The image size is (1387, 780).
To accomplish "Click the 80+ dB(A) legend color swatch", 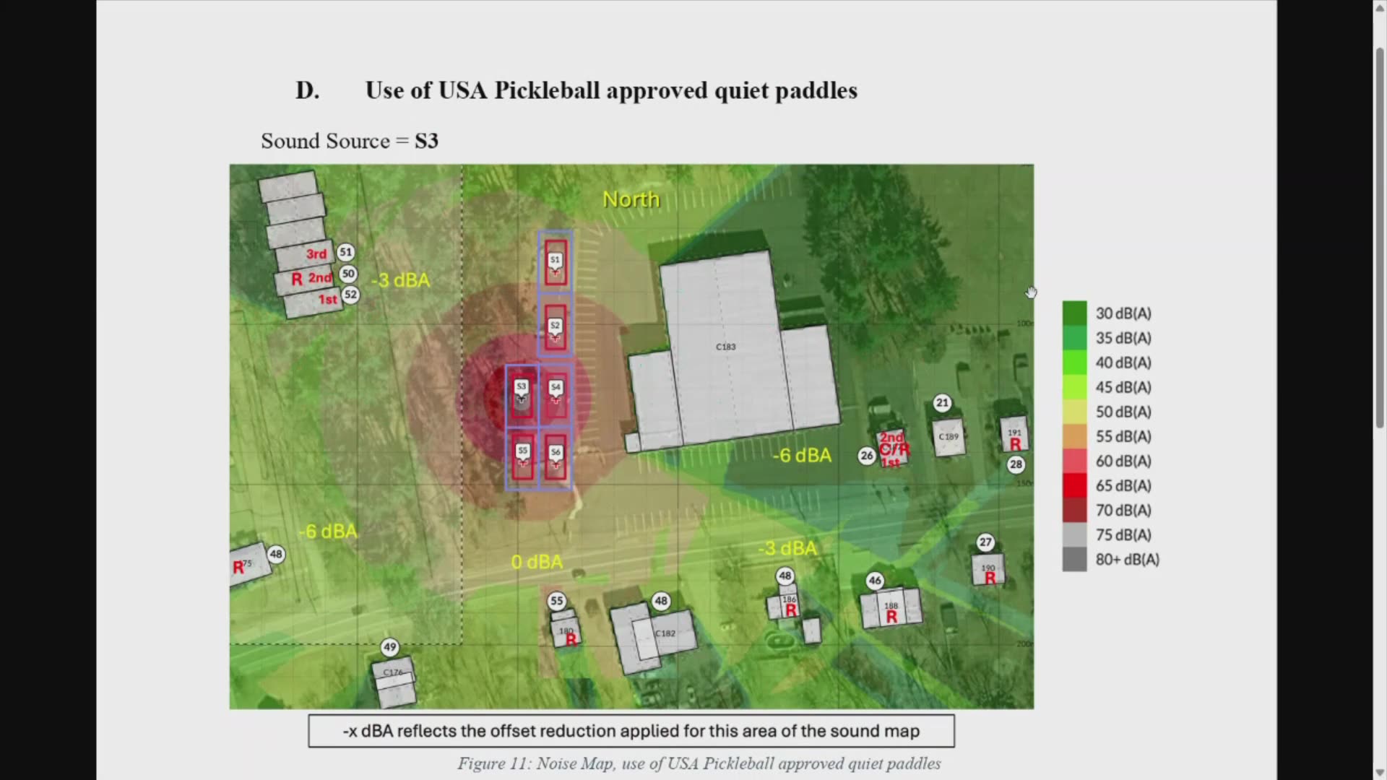I will 1074,559.
